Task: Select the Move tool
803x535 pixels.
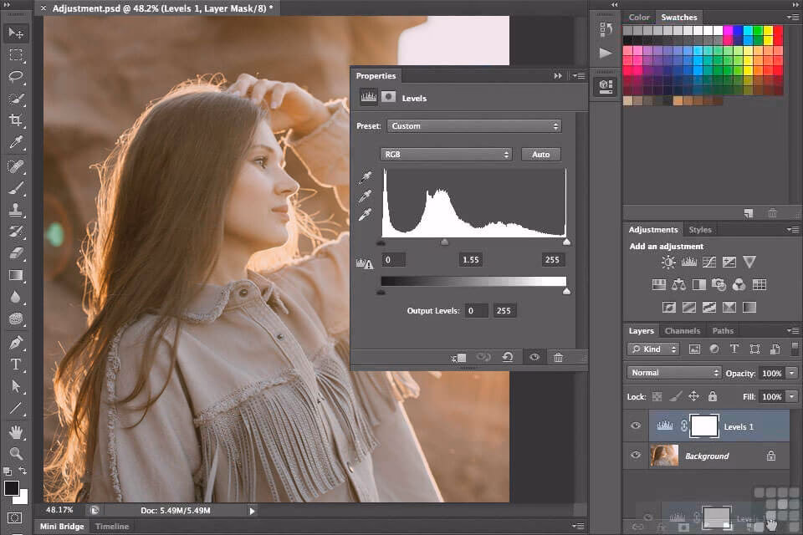Action: click(15, 33)
